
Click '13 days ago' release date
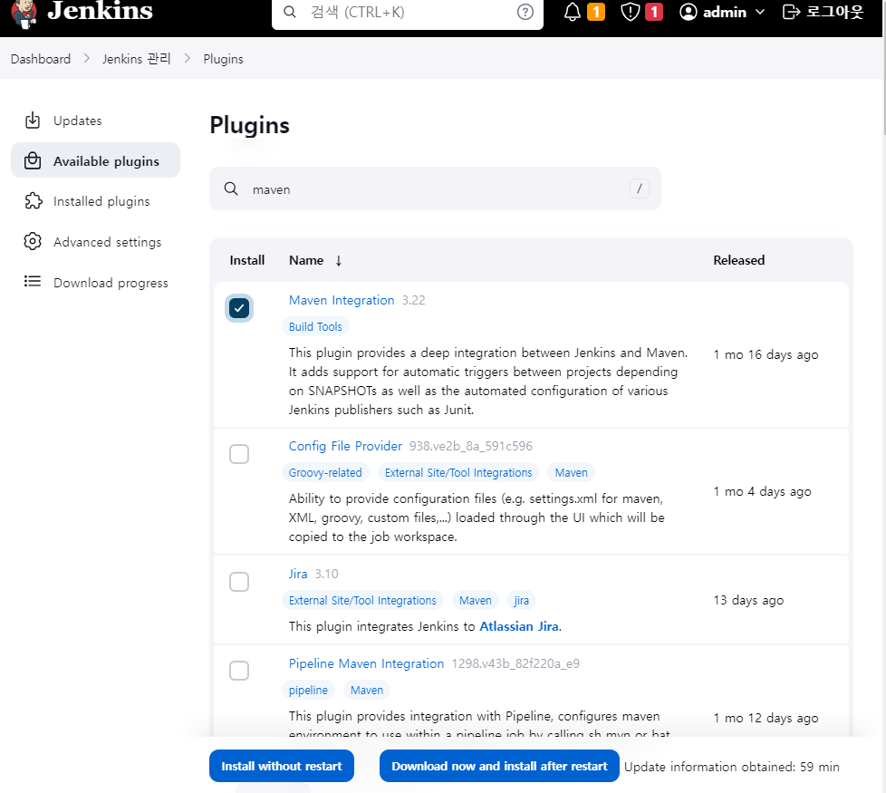coord(748,600)
